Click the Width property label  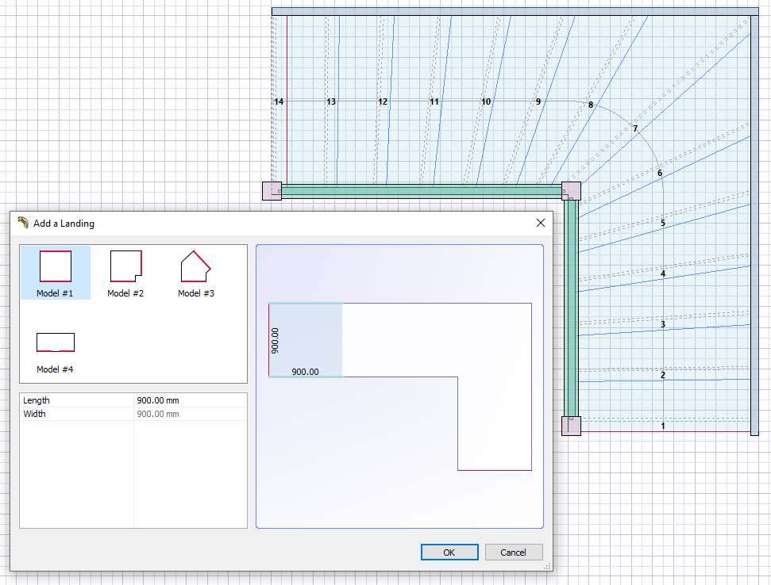[34, 414]
